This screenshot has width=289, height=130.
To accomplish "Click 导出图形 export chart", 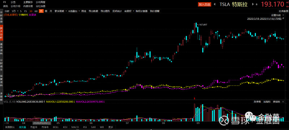I will click(105, 11).
